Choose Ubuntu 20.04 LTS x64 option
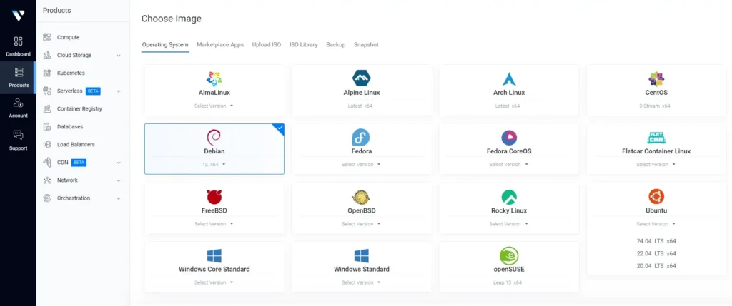 pyautogui.click(x=656, y=266)
